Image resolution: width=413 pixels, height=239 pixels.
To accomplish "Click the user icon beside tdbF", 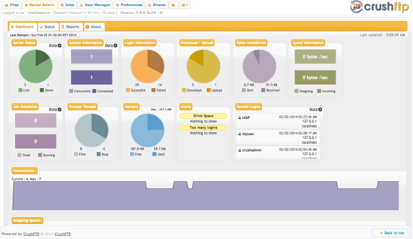I will coord(239,118).
